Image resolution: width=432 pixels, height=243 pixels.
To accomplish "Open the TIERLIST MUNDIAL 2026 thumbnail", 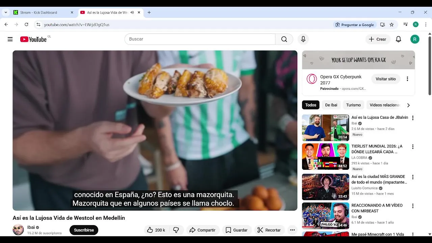I will point(325,157).
